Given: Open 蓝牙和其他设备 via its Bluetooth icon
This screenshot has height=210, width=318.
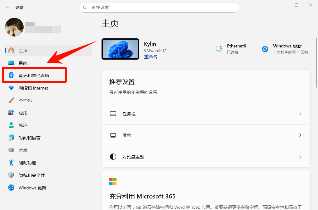Looking at the screenshot, I should pyautogui.click(x=11, y=75).
